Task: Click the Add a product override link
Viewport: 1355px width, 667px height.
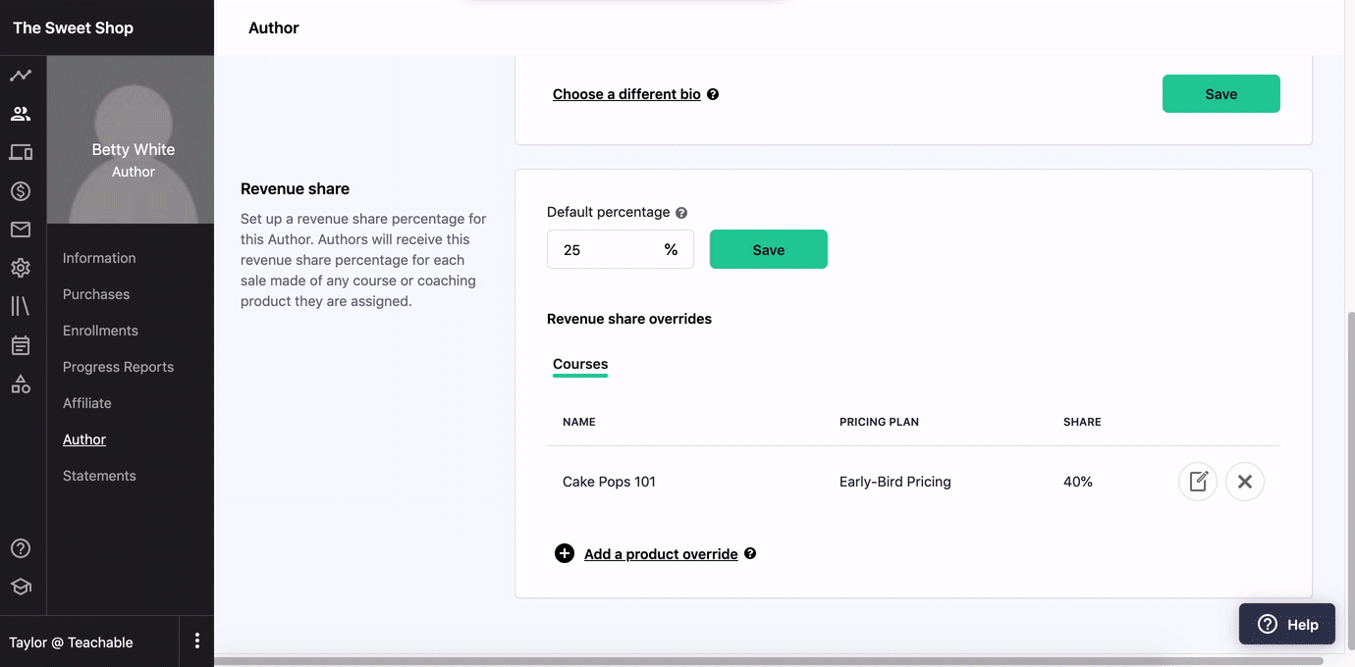Action: 661,554
